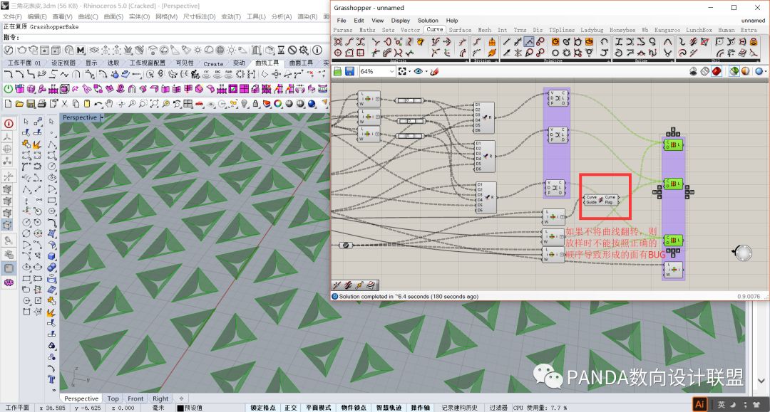This screenshot has height=412, width=770.
Task: Select the Flip Curve component on canvas
Action: pyautogui.click(x=600, y=199)
